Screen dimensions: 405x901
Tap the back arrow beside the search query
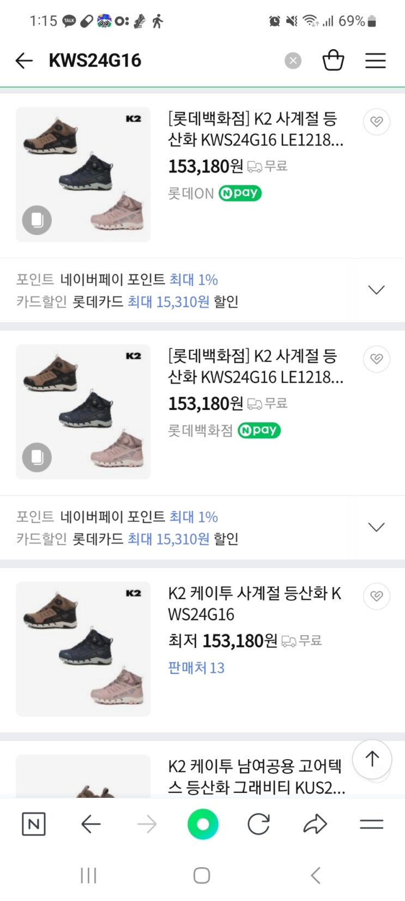point(24,61)
